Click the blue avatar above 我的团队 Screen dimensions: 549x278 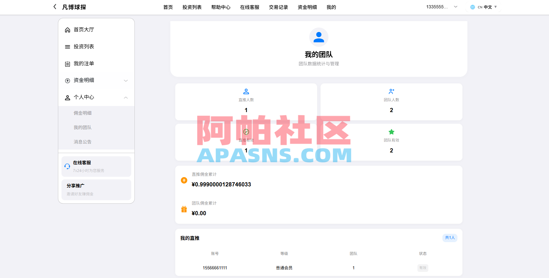319,37
